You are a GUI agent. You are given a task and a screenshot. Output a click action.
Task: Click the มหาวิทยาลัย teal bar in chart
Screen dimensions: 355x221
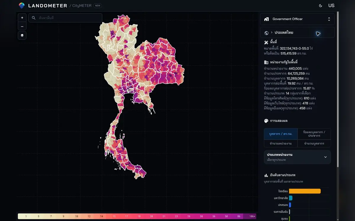click(291, 198)
